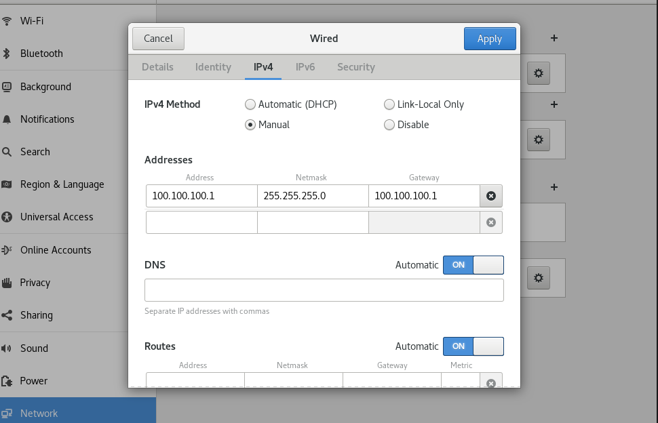
Task: Cancel the Wired dialog
Action: click(158, 39)
